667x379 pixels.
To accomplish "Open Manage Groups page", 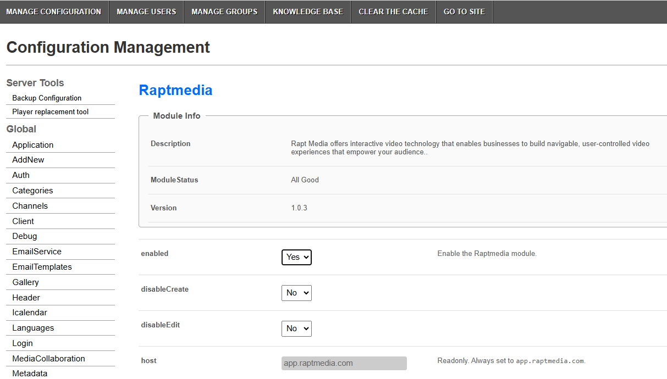I will click(x=224, y=12).
